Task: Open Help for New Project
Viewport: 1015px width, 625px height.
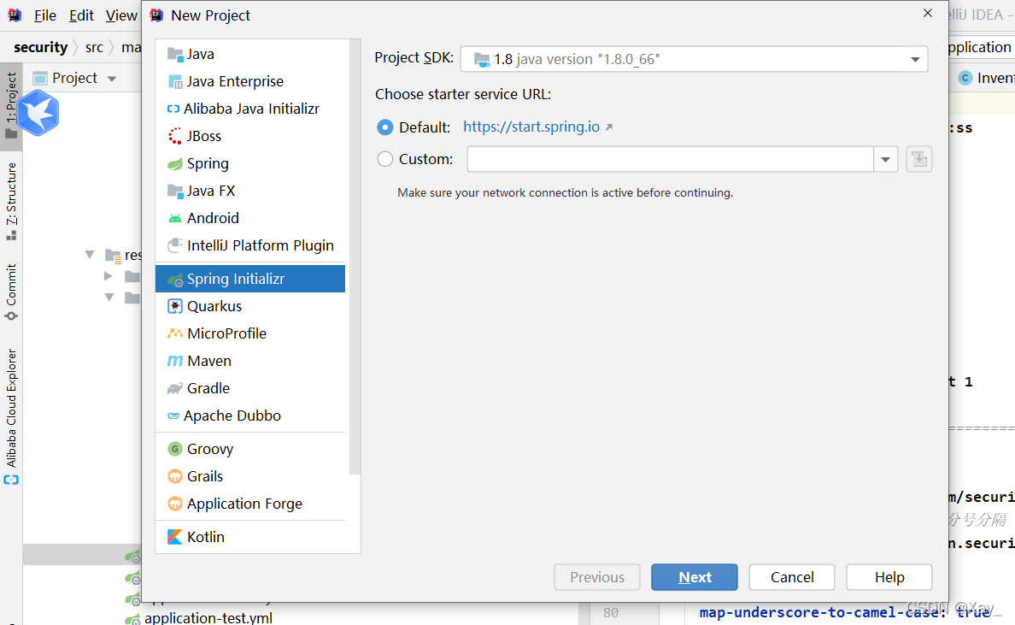Action: coord(889,577)
